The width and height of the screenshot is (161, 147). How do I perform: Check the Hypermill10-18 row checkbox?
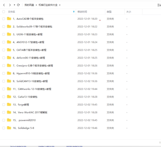tap(4, 73)
